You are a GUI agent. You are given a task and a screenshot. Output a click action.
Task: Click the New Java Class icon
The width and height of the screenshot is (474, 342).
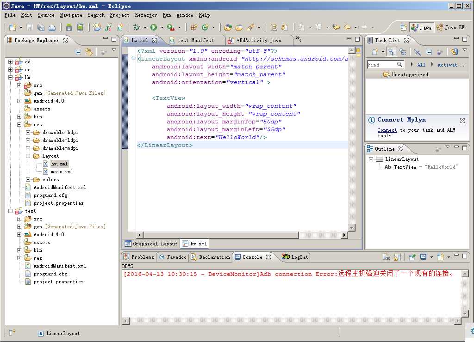205,27
